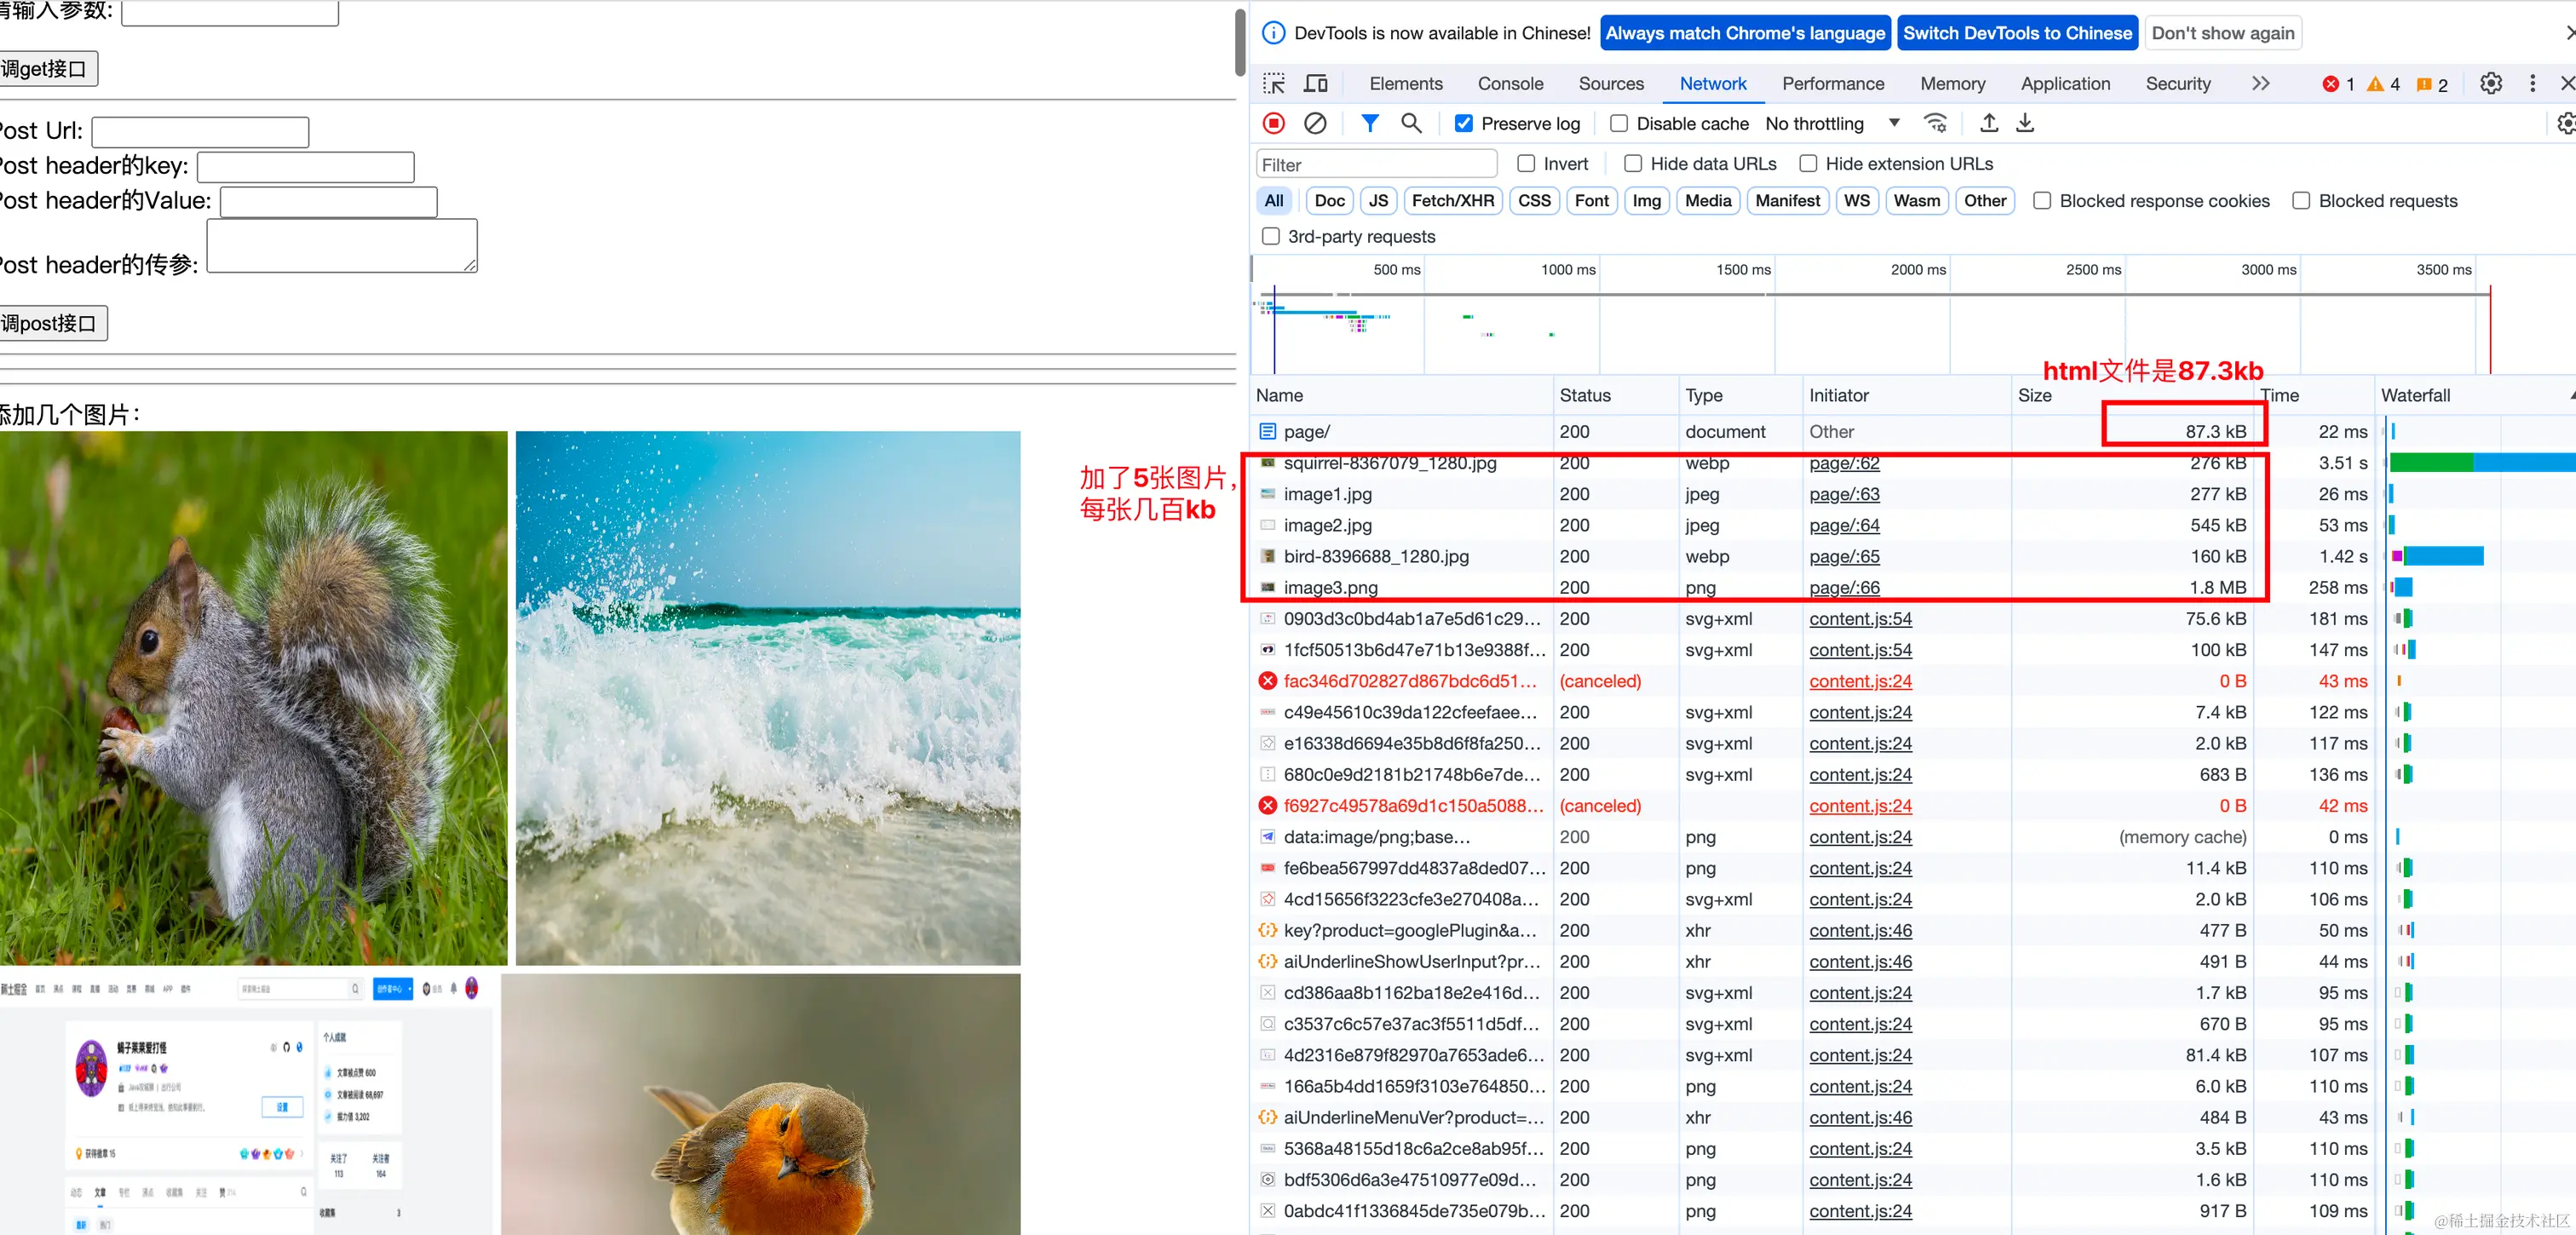Activate the inspect element picker icon
This screenshot has width=2576, height=1235.
coord(1274,84)
